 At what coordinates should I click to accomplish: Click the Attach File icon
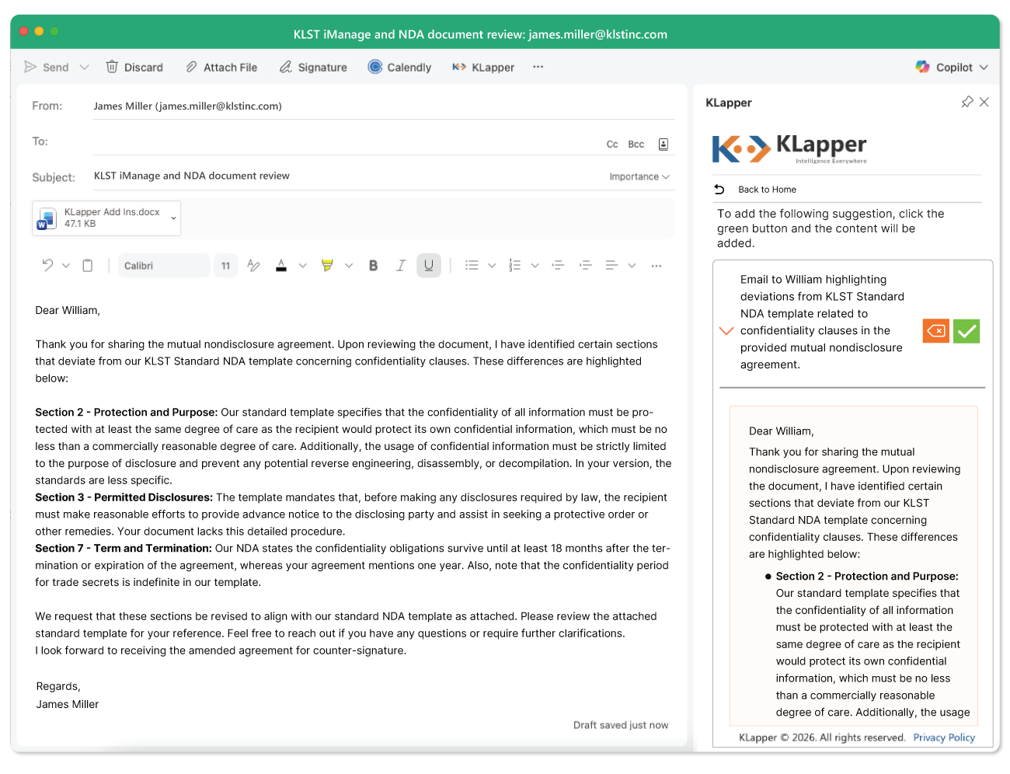click(x=190, y=67)
